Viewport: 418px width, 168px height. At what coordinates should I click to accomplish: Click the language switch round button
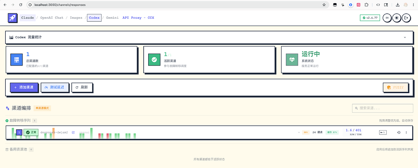[387, 18]
